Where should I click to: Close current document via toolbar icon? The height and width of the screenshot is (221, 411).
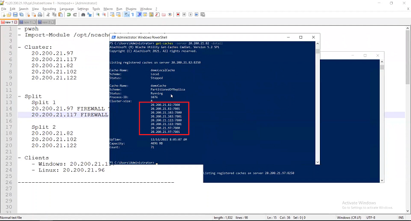(x=28, y=15)
